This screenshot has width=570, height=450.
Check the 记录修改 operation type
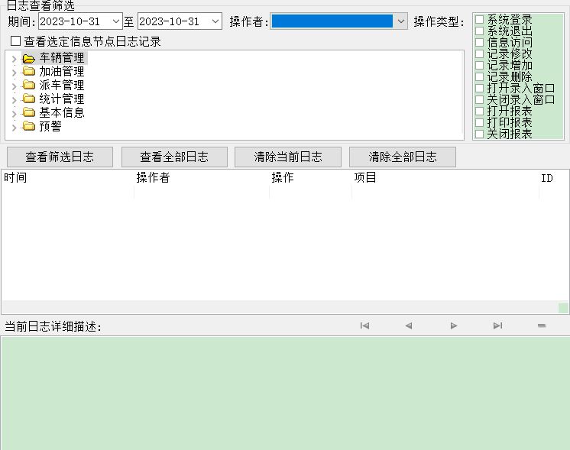pyautogui.click(x=480, y=53)
